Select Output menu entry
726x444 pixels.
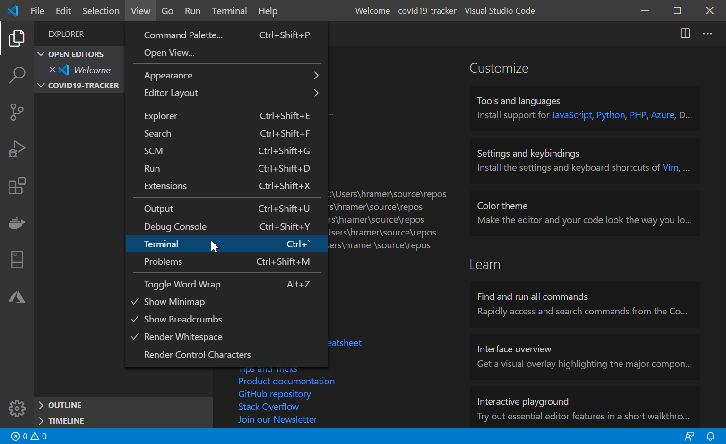227,209
